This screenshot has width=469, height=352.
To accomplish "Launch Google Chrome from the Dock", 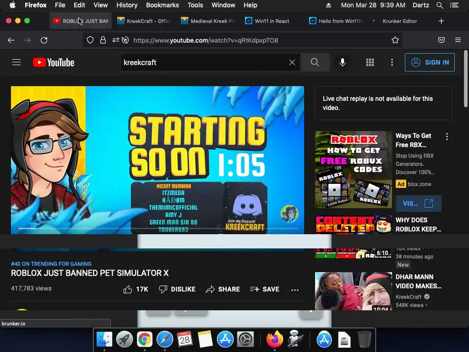I will point(144,340).
